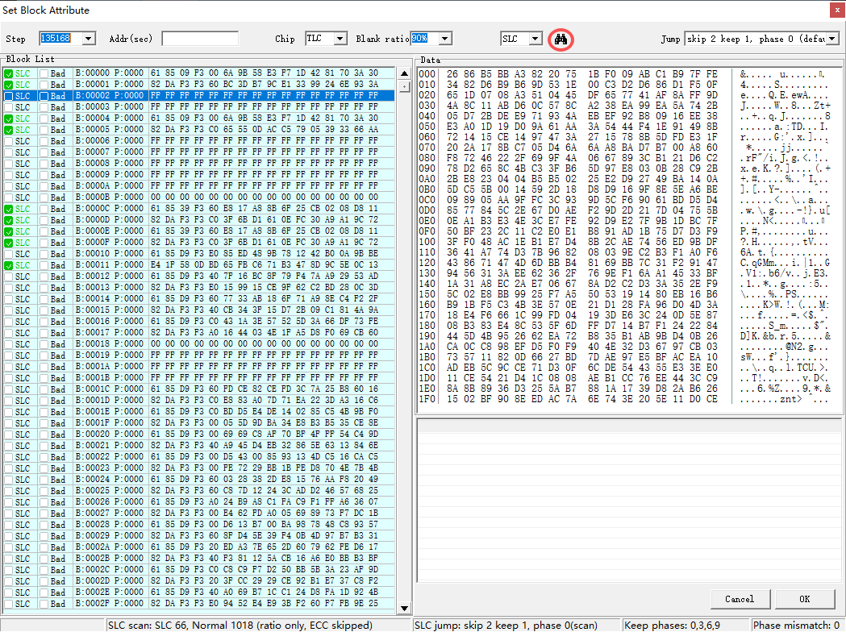Select the row for block B:0001C
846x632 pixels.
(x=200, y=389)
